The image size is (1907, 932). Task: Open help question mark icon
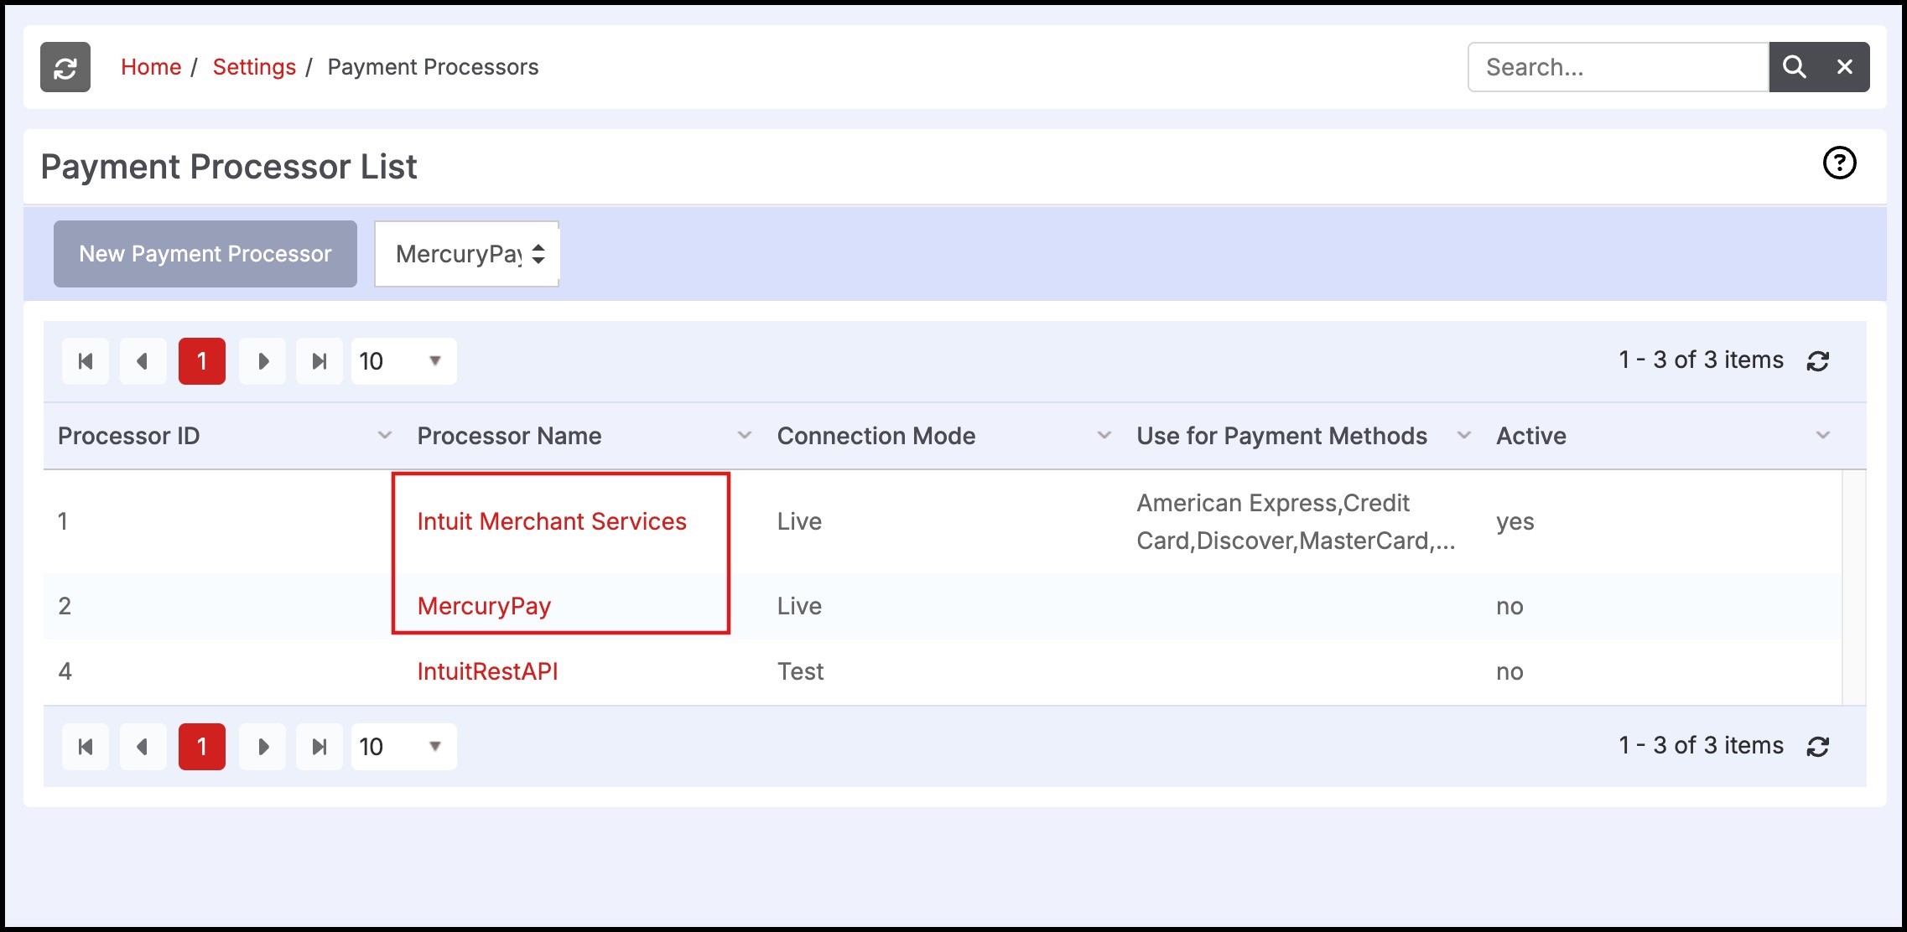tap(1839, 163)
